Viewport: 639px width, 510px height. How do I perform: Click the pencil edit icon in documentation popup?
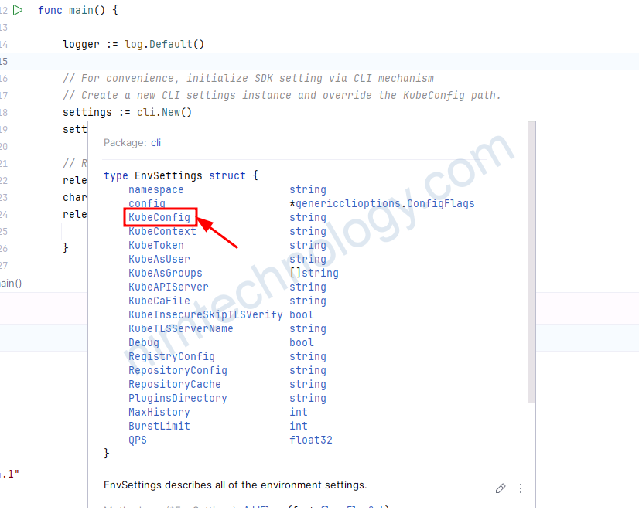point(501,488)
